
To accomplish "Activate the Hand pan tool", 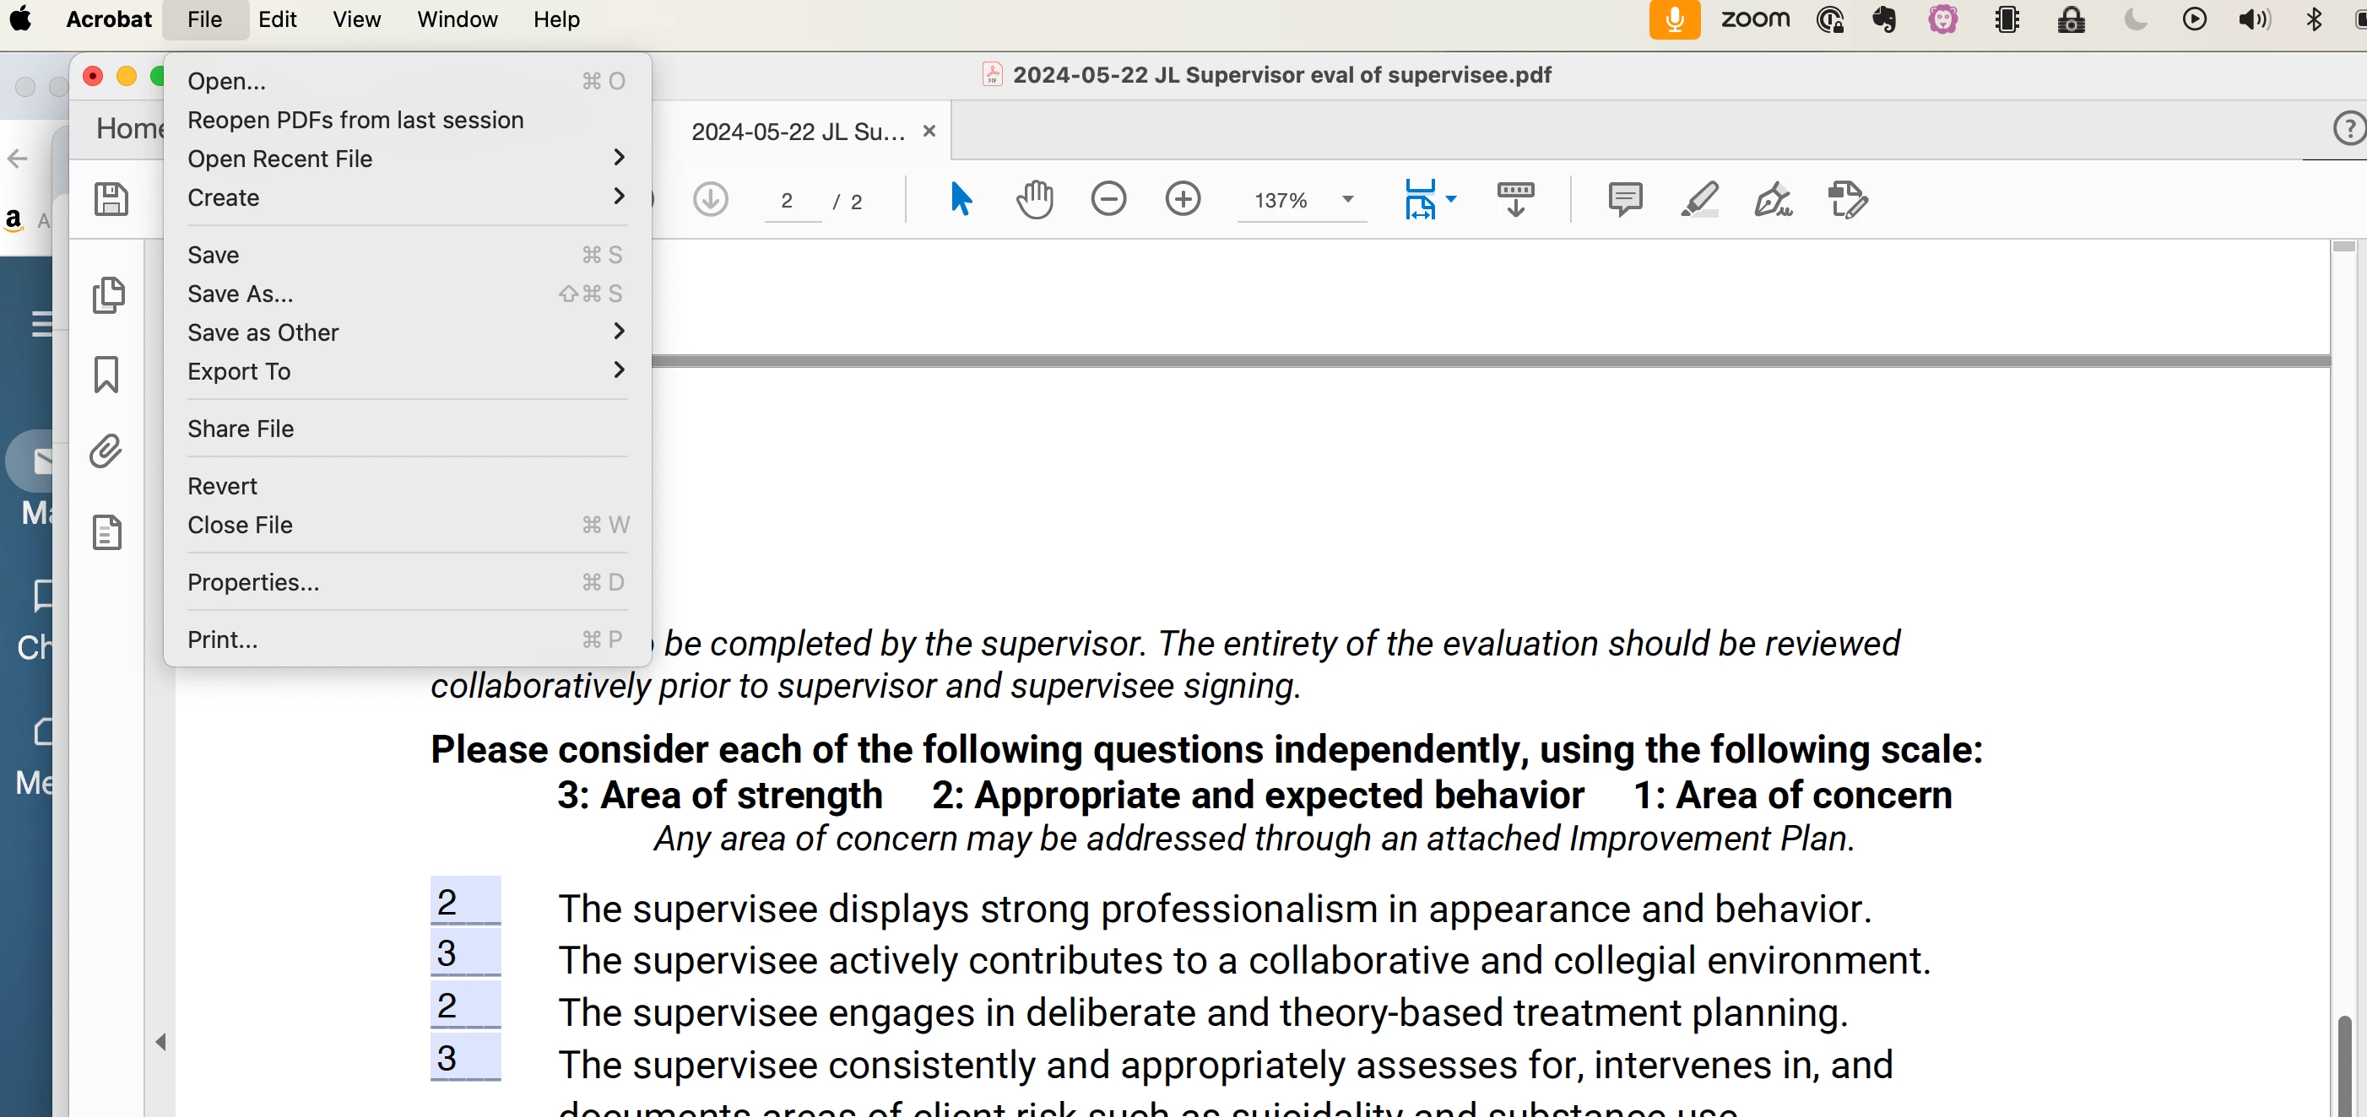I will [x=1034, y=199].
